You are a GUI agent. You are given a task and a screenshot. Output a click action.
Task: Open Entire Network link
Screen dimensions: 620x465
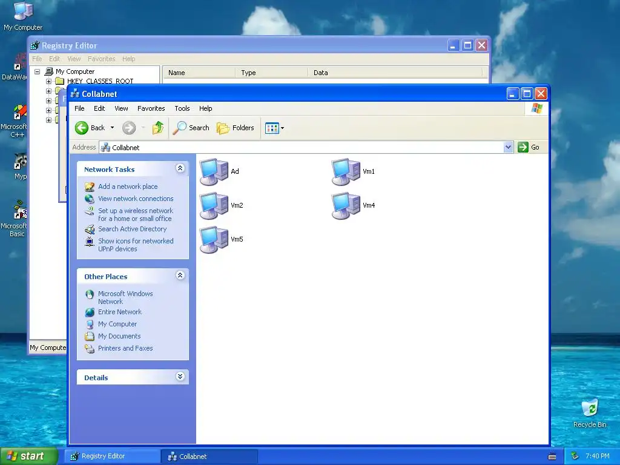click(x=120, y=312)
